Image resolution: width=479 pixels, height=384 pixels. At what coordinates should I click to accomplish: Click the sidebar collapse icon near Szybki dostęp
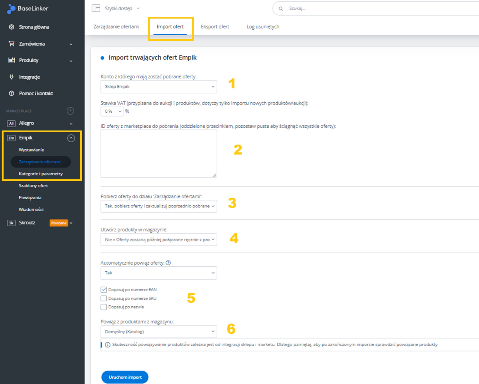coord(96,8)
